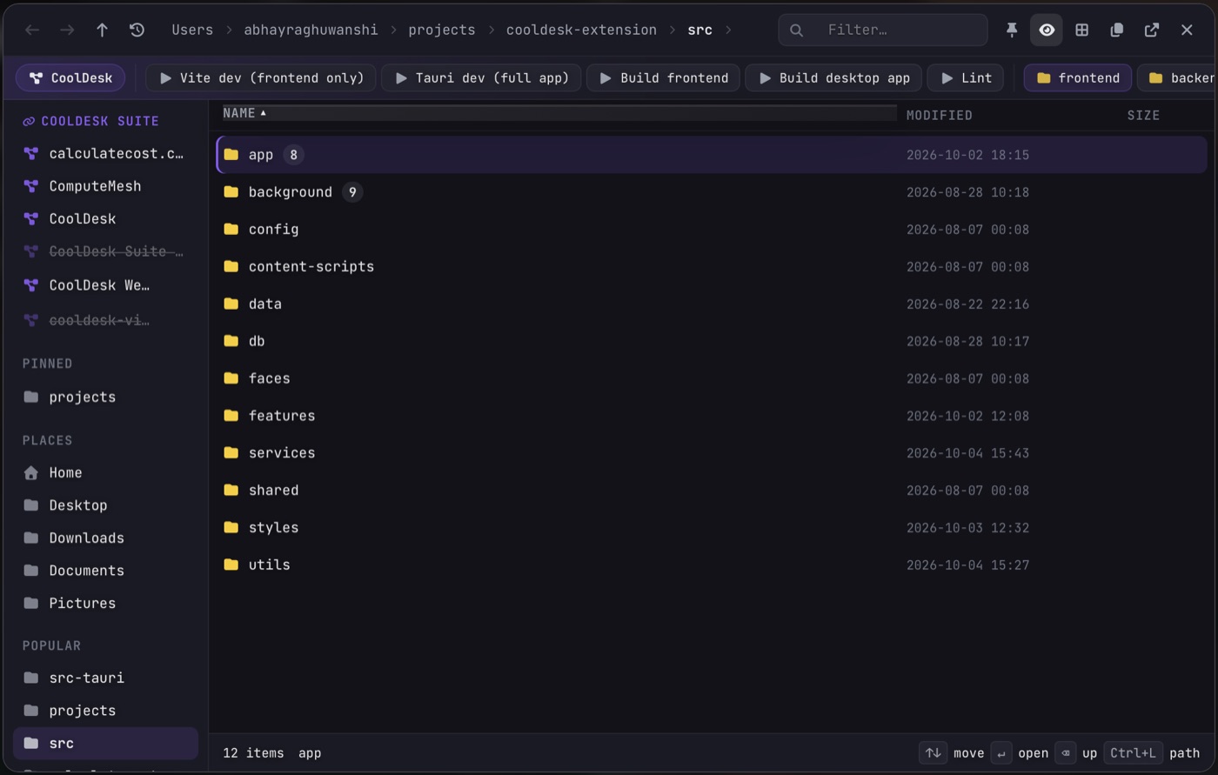The width and height of the screenshot is (1218, 775).
Task: Run Tauri dev (full app)
Action: tap(481, 78)
